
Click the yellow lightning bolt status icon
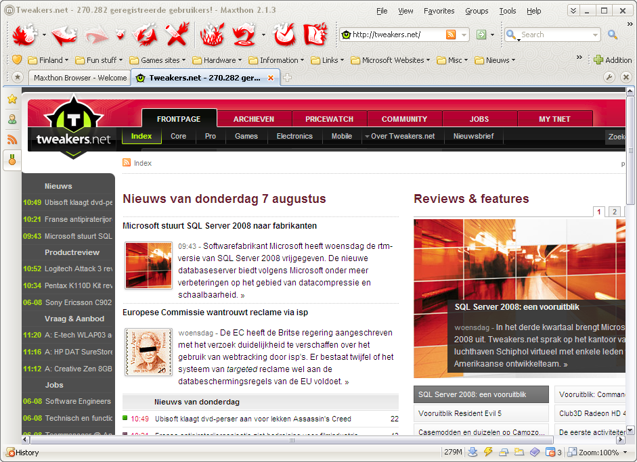pos(488,452)
